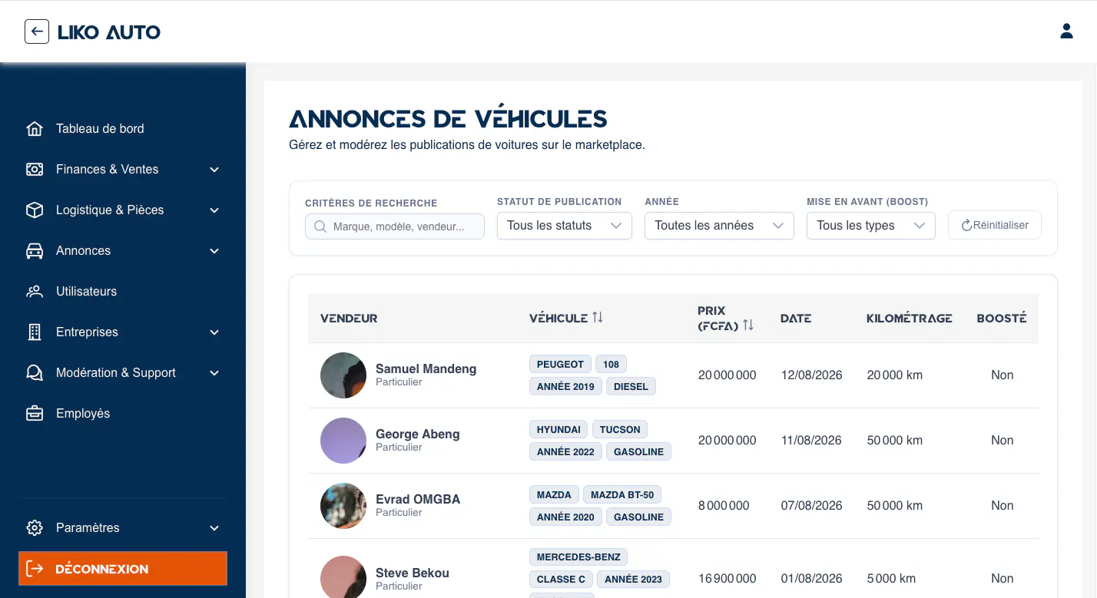The height and width of the screenshot is (598, 1097).
Task: Click seller name Samuel Mandeng
Action: pyautogui.click(x=426, y=369)
